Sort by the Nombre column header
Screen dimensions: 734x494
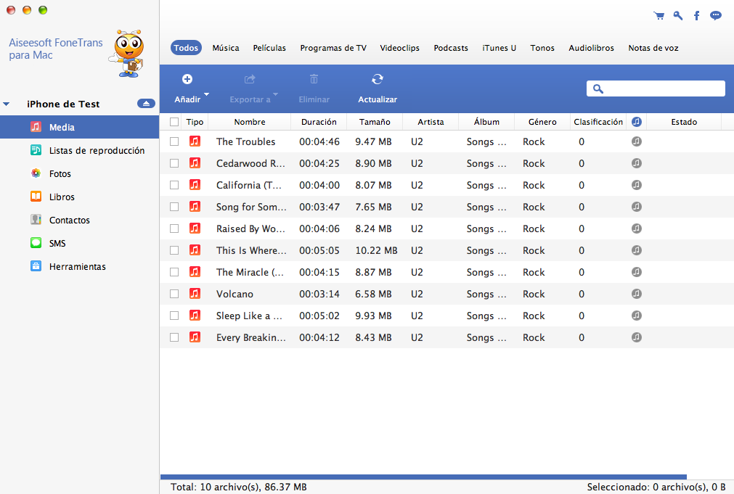pos(250,122)
